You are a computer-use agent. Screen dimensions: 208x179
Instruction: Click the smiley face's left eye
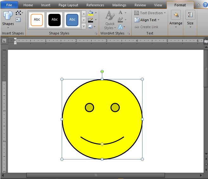pos(90,108)
